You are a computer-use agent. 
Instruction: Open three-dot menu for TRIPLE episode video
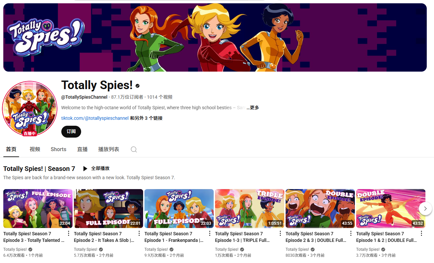[280, 234]
